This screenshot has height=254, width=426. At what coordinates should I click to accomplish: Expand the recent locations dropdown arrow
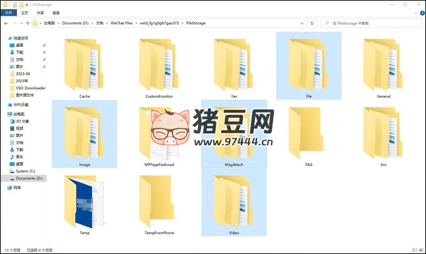[x=21, y=23]
